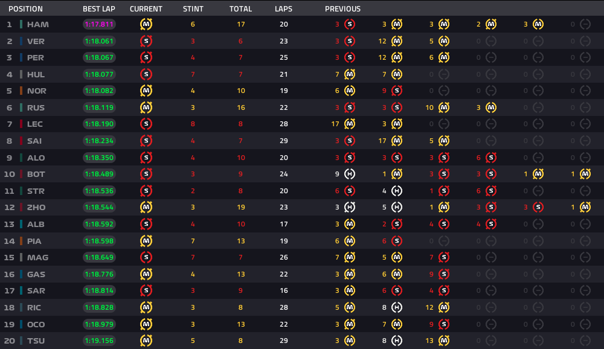
Task: Click the PREVIOUS column header
Action: (342, 8)
